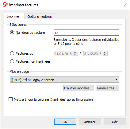This screenshot has width=130, height=129.
Task: Click the invoice number input field
Action: click(86, 33)
